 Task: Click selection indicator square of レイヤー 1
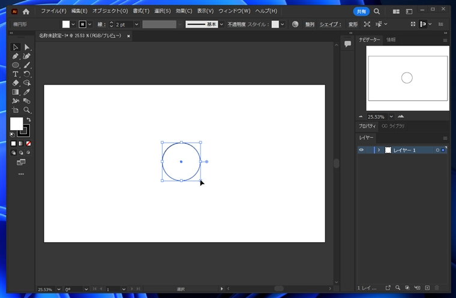(x=443, y=150)
